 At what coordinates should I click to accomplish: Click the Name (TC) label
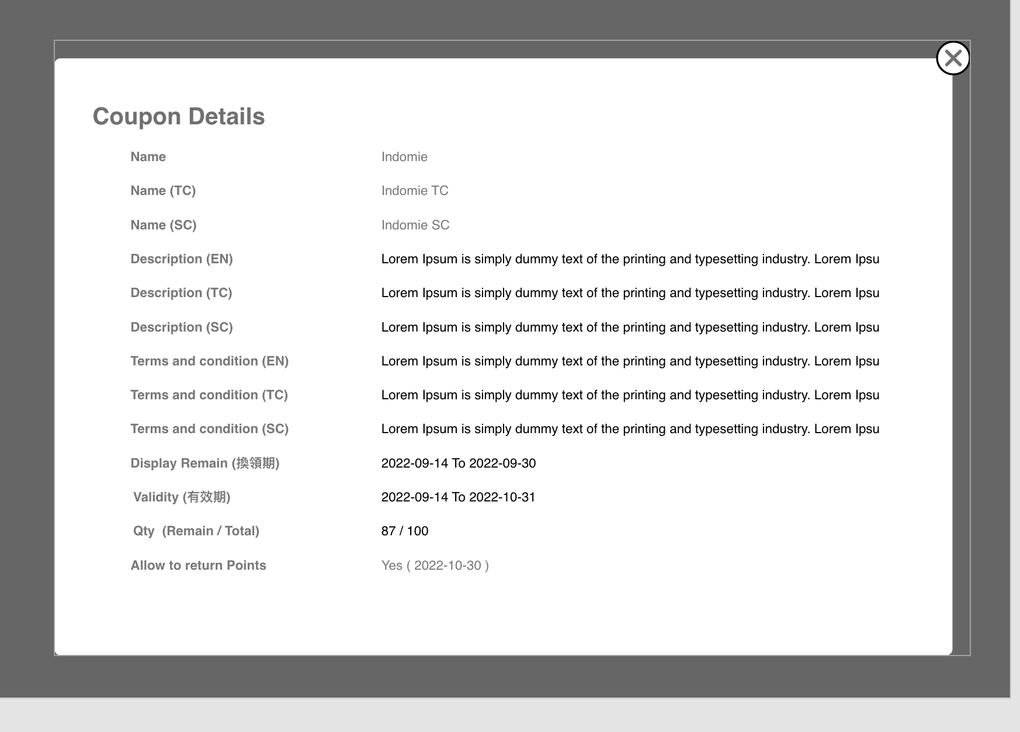click(x=163, y=191)
